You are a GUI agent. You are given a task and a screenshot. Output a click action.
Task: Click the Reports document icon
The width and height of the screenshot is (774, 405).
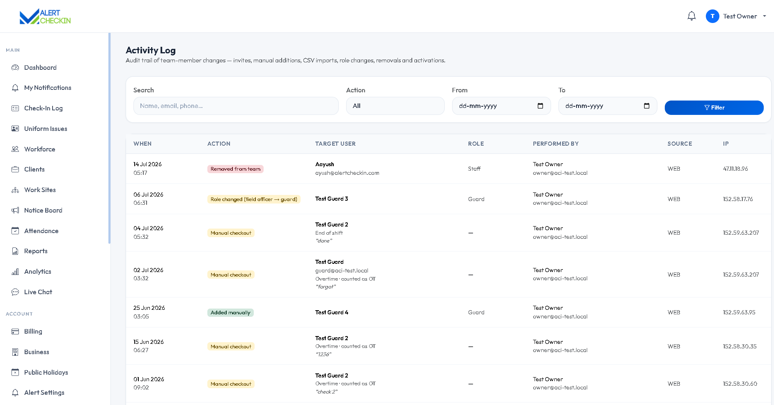[15, 251]
